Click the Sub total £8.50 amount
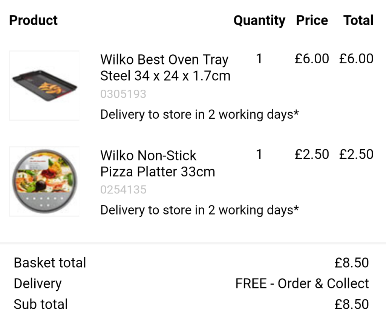 coord(352,304)
